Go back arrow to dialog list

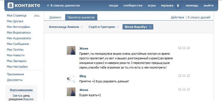[x=48, y=5]
